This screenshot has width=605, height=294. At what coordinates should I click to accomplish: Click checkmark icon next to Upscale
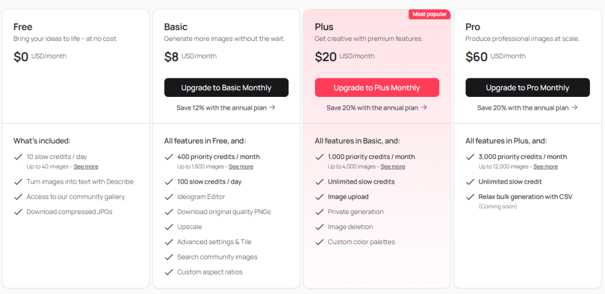click(168, 227)
